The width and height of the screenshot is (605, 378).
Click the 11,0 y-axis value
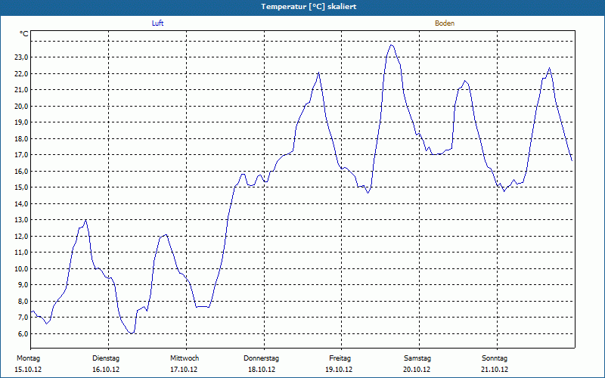click(21, 253)
